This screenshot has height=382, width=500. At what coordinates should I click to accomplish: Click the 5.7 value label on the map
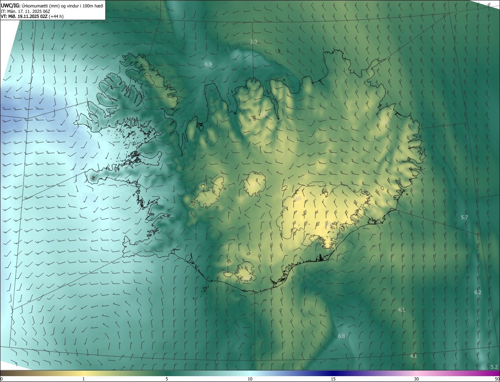(464, 217)
